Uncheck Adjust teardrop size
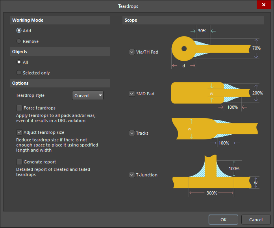This screenshot has height=228, width=274. [x=19, y=132]
